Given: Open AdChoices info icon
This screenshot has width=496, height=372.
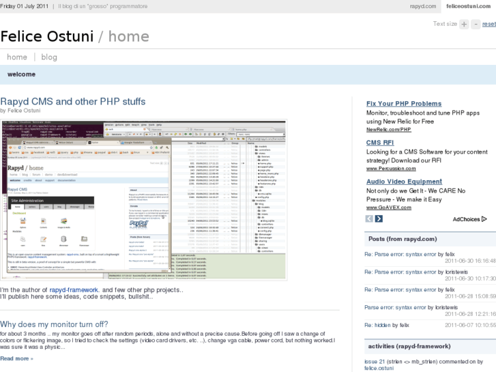Looking at the screenshot, I should coord(484,219).
